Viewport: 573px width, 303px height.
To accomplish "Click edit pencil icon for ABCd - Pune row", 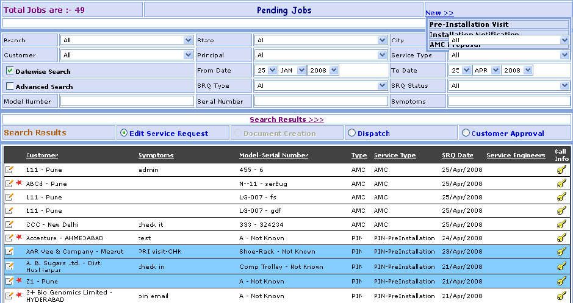I will coord(9,184).
